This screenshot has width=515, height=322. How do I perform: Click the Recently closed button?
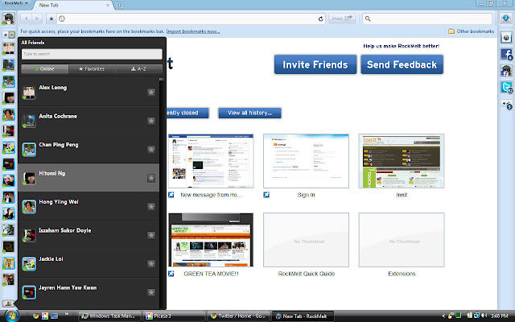pos(187,113)
